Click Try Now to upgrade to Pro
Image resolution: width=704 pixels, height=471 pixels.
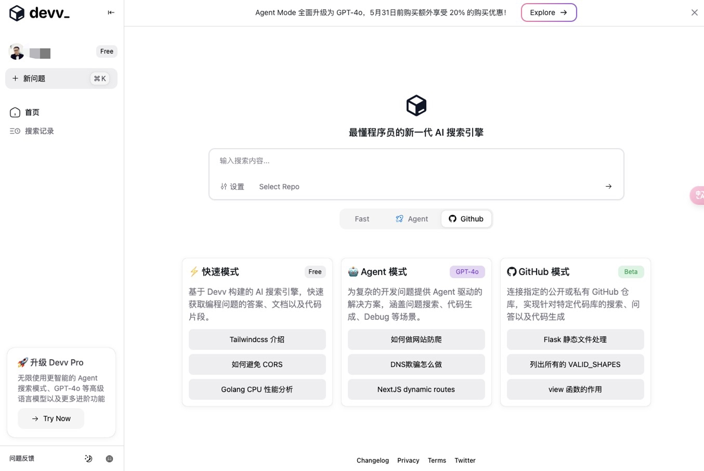50,418
